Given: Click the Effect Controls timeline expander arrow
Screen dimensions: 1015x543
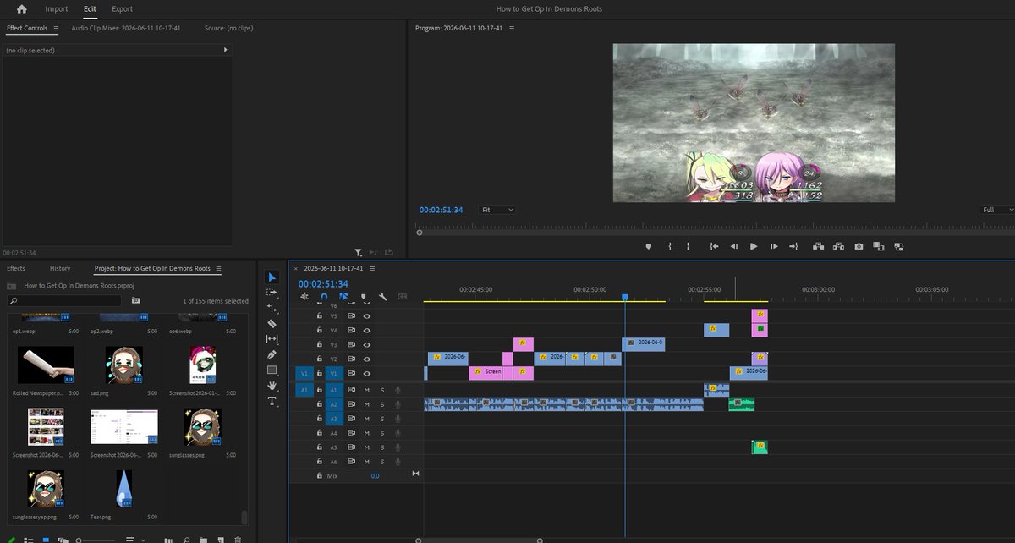Looking at the screenshot, I should [225, 50].
